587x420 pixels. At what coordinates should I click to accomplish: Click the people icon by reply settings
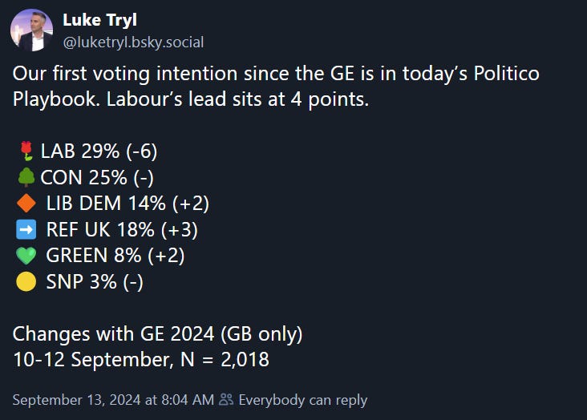click(226, 399)
